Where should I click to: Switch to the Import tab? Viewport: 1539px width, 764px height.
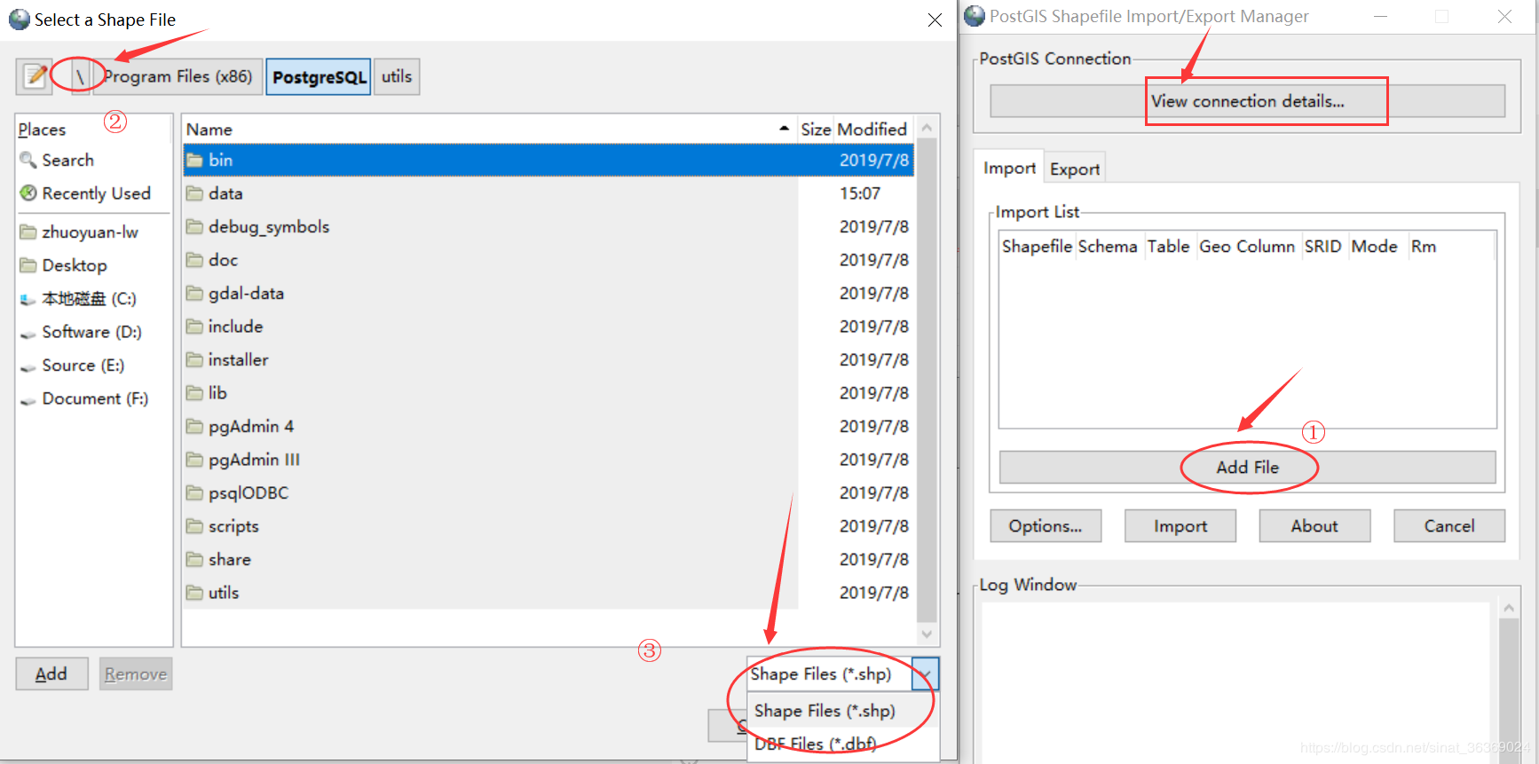pyautogui.click(x=1009, y=168)
